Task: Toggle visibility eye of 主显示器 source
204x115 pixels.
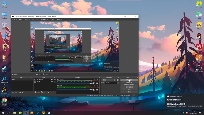Action: click(52, 79)
